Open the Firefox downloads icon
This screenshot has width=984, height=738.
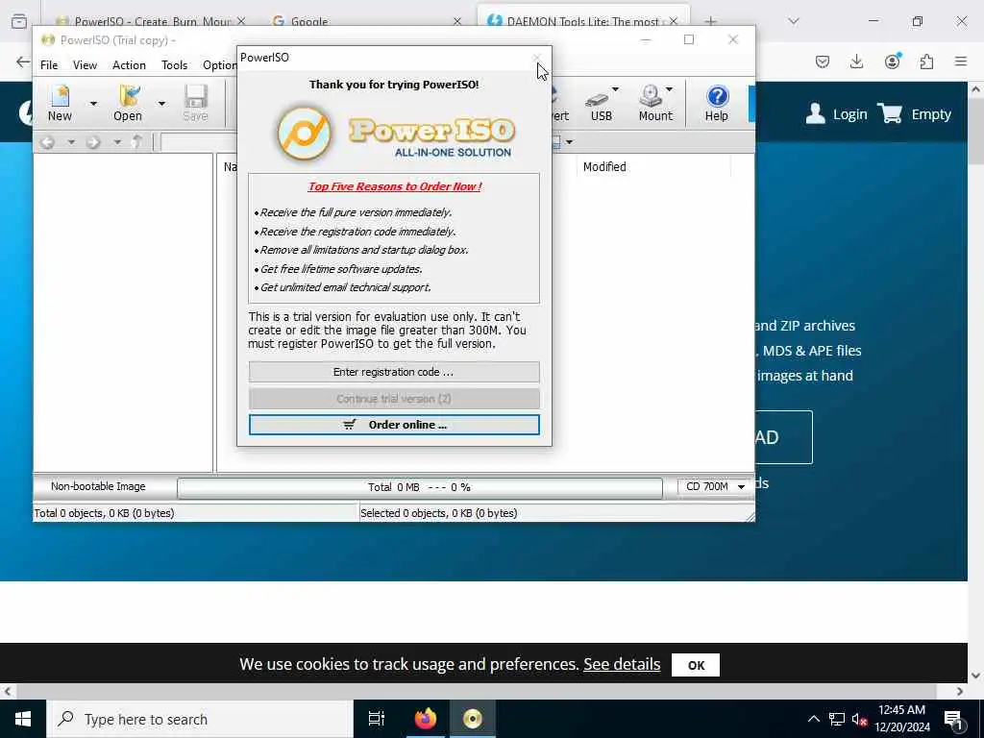click(x=856, y=61)
